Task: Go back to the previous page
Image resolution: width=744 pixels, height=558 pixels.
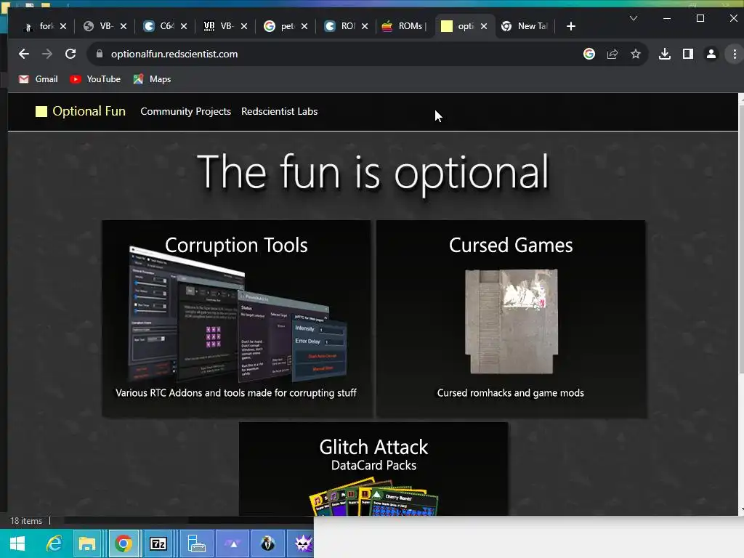Action: pos(24,54)
